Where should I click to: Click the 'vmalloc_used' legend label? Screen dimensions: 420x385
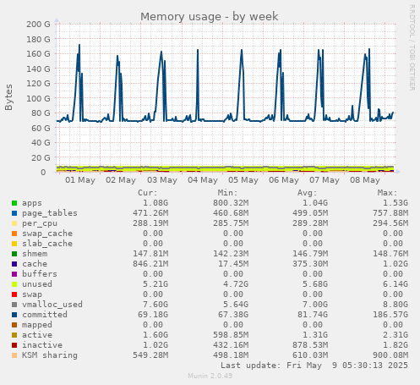point(52,305)
